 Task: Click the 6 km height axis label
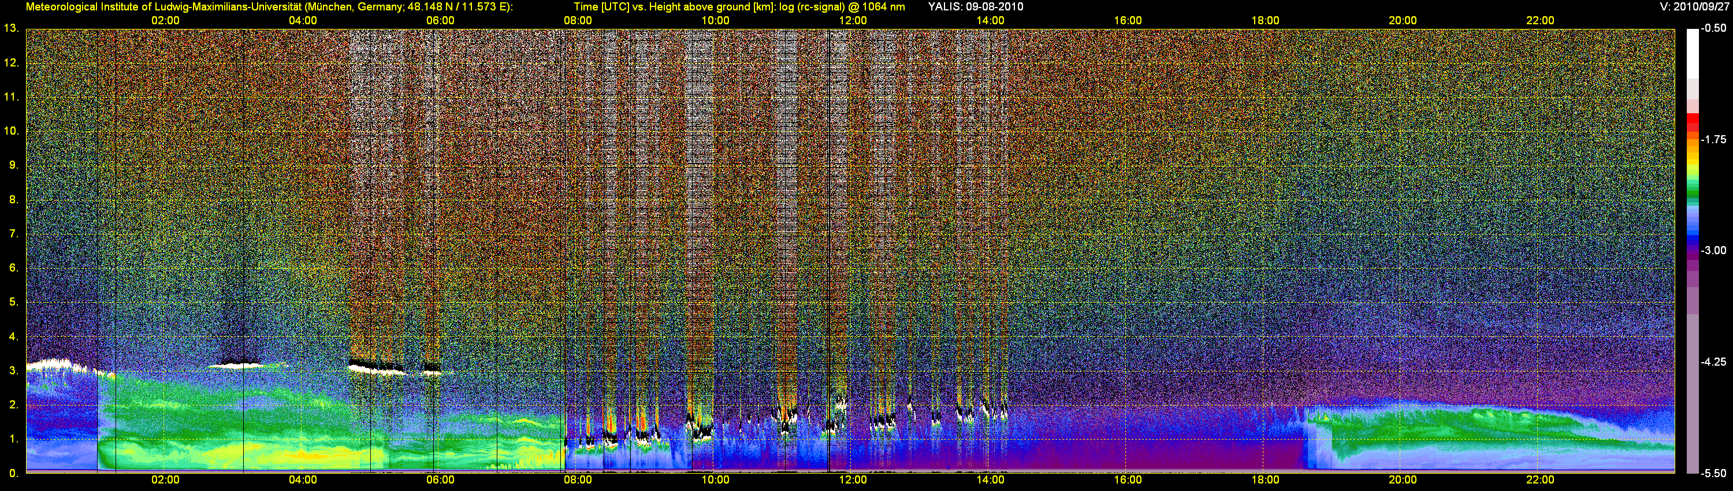tap(13, 269)
